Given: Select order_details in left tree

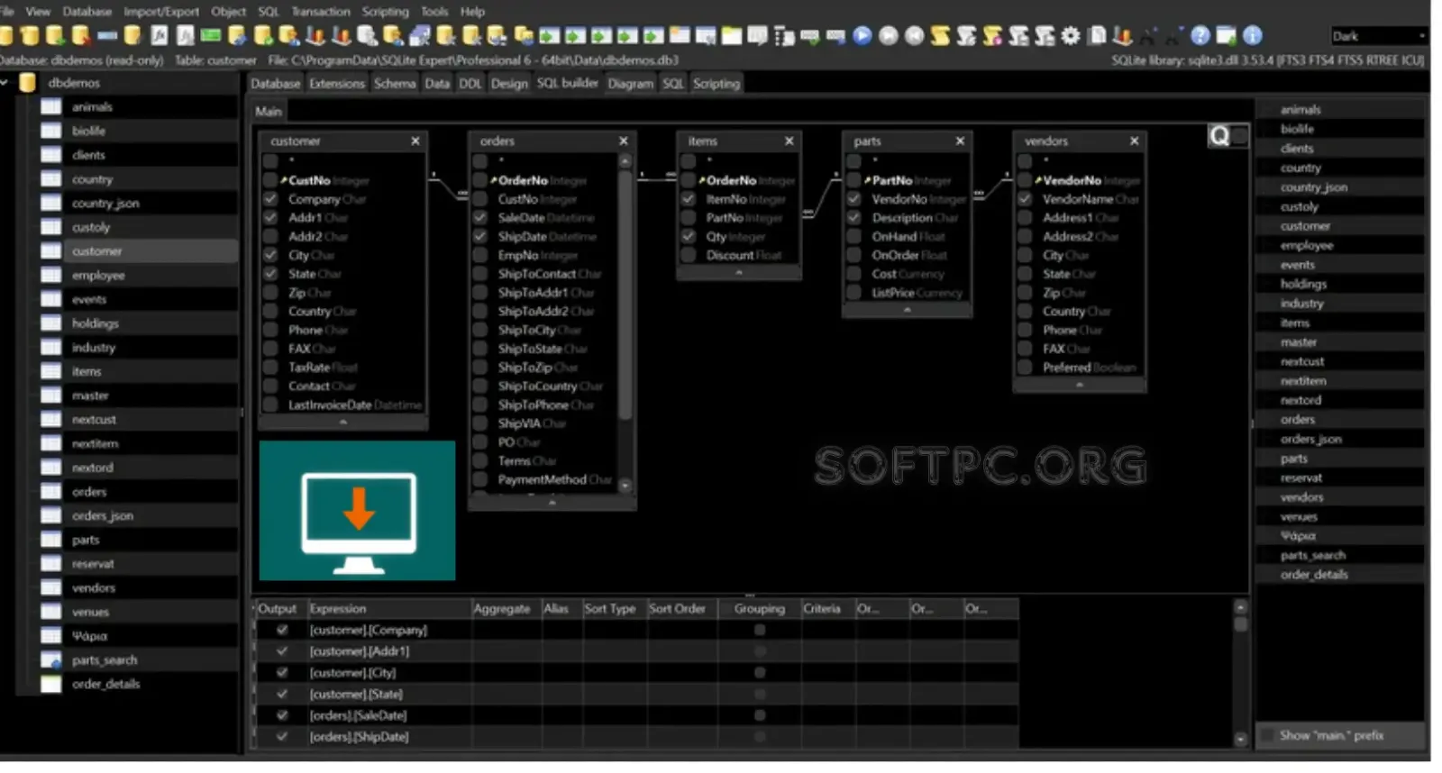Looking at the screenshot, I should pyautogui.click(x=105, y=685).
